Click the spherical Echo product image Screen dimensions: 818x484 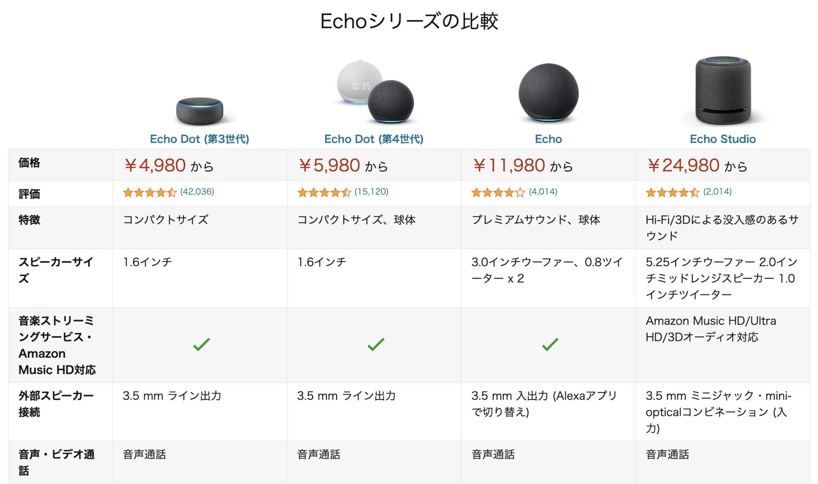click(x=548, y=92)
